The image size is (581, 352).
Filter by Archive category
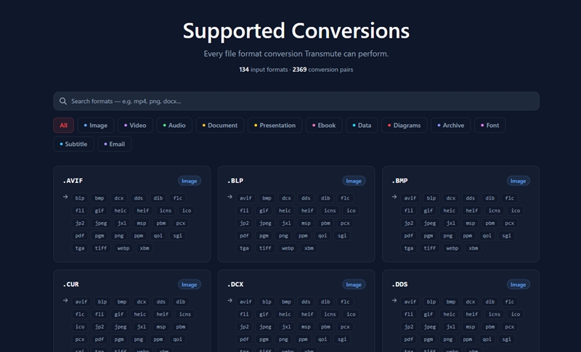pos(450,125)
